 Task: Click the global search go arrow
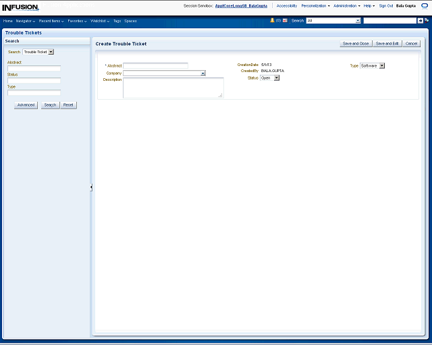click(420, 21)
